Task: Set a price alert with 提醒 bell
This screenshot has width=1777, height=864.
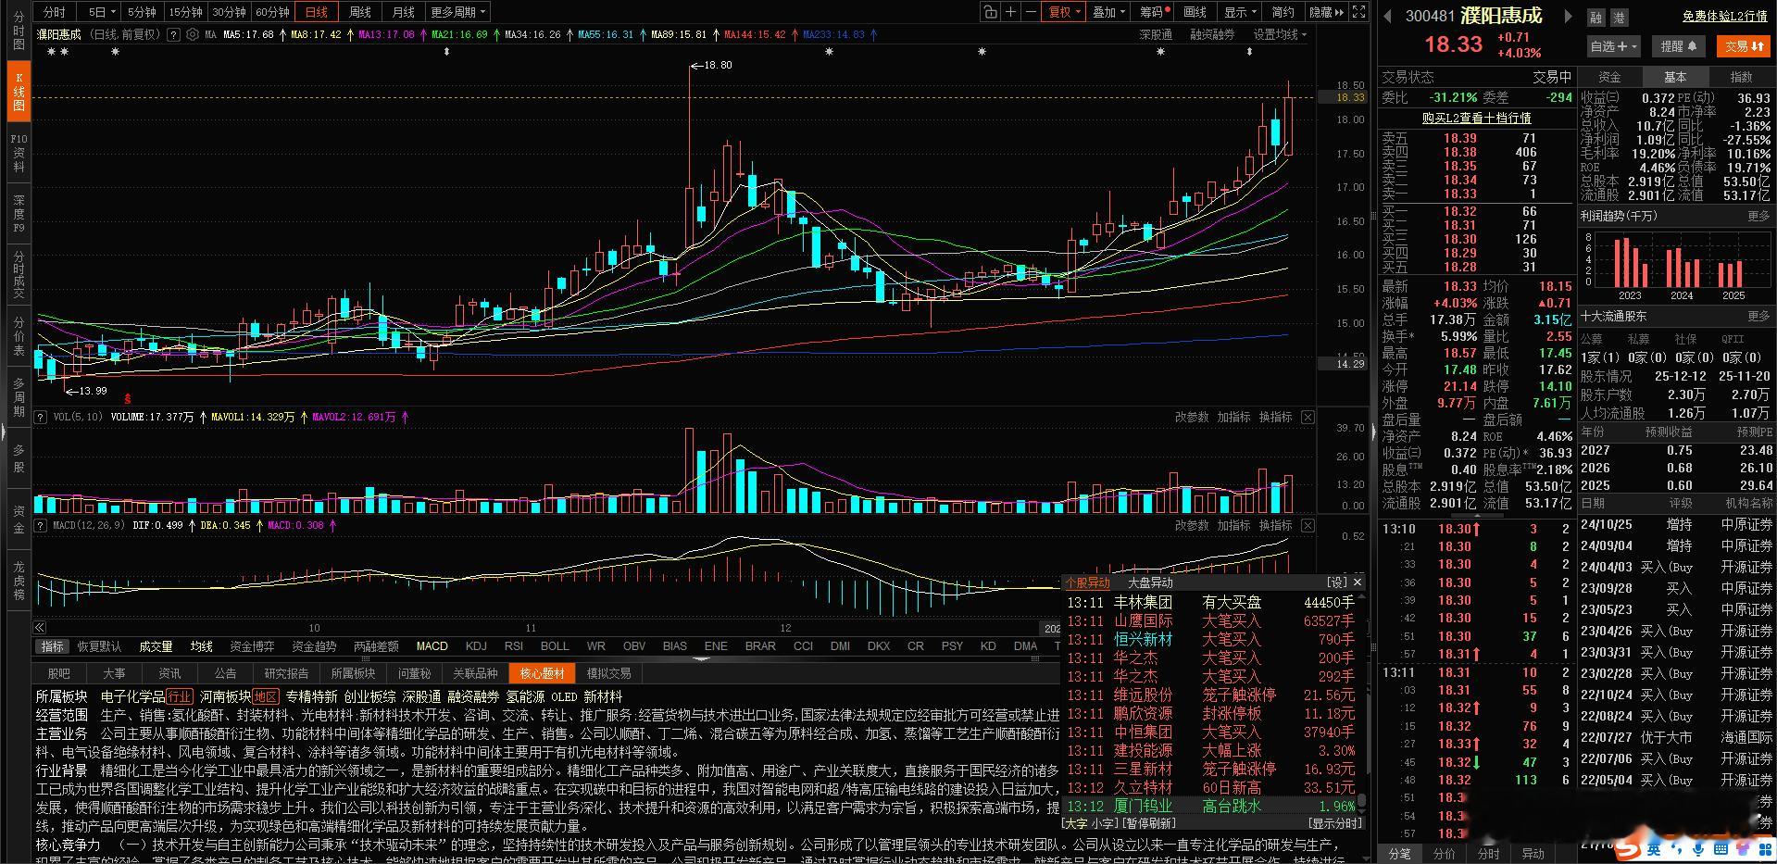Action: point(1678,46)
